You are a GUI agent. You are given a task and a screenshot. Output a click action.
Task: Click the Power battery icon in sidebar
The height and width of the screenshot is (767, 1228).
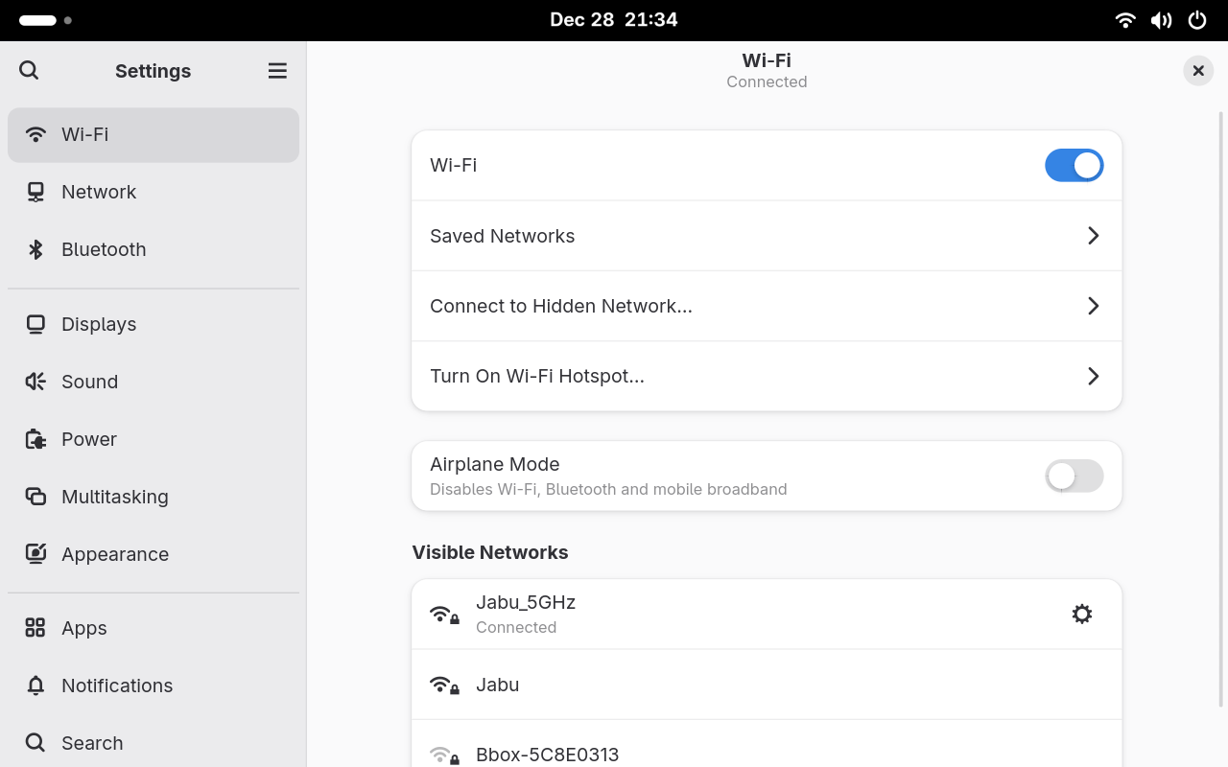35,439
